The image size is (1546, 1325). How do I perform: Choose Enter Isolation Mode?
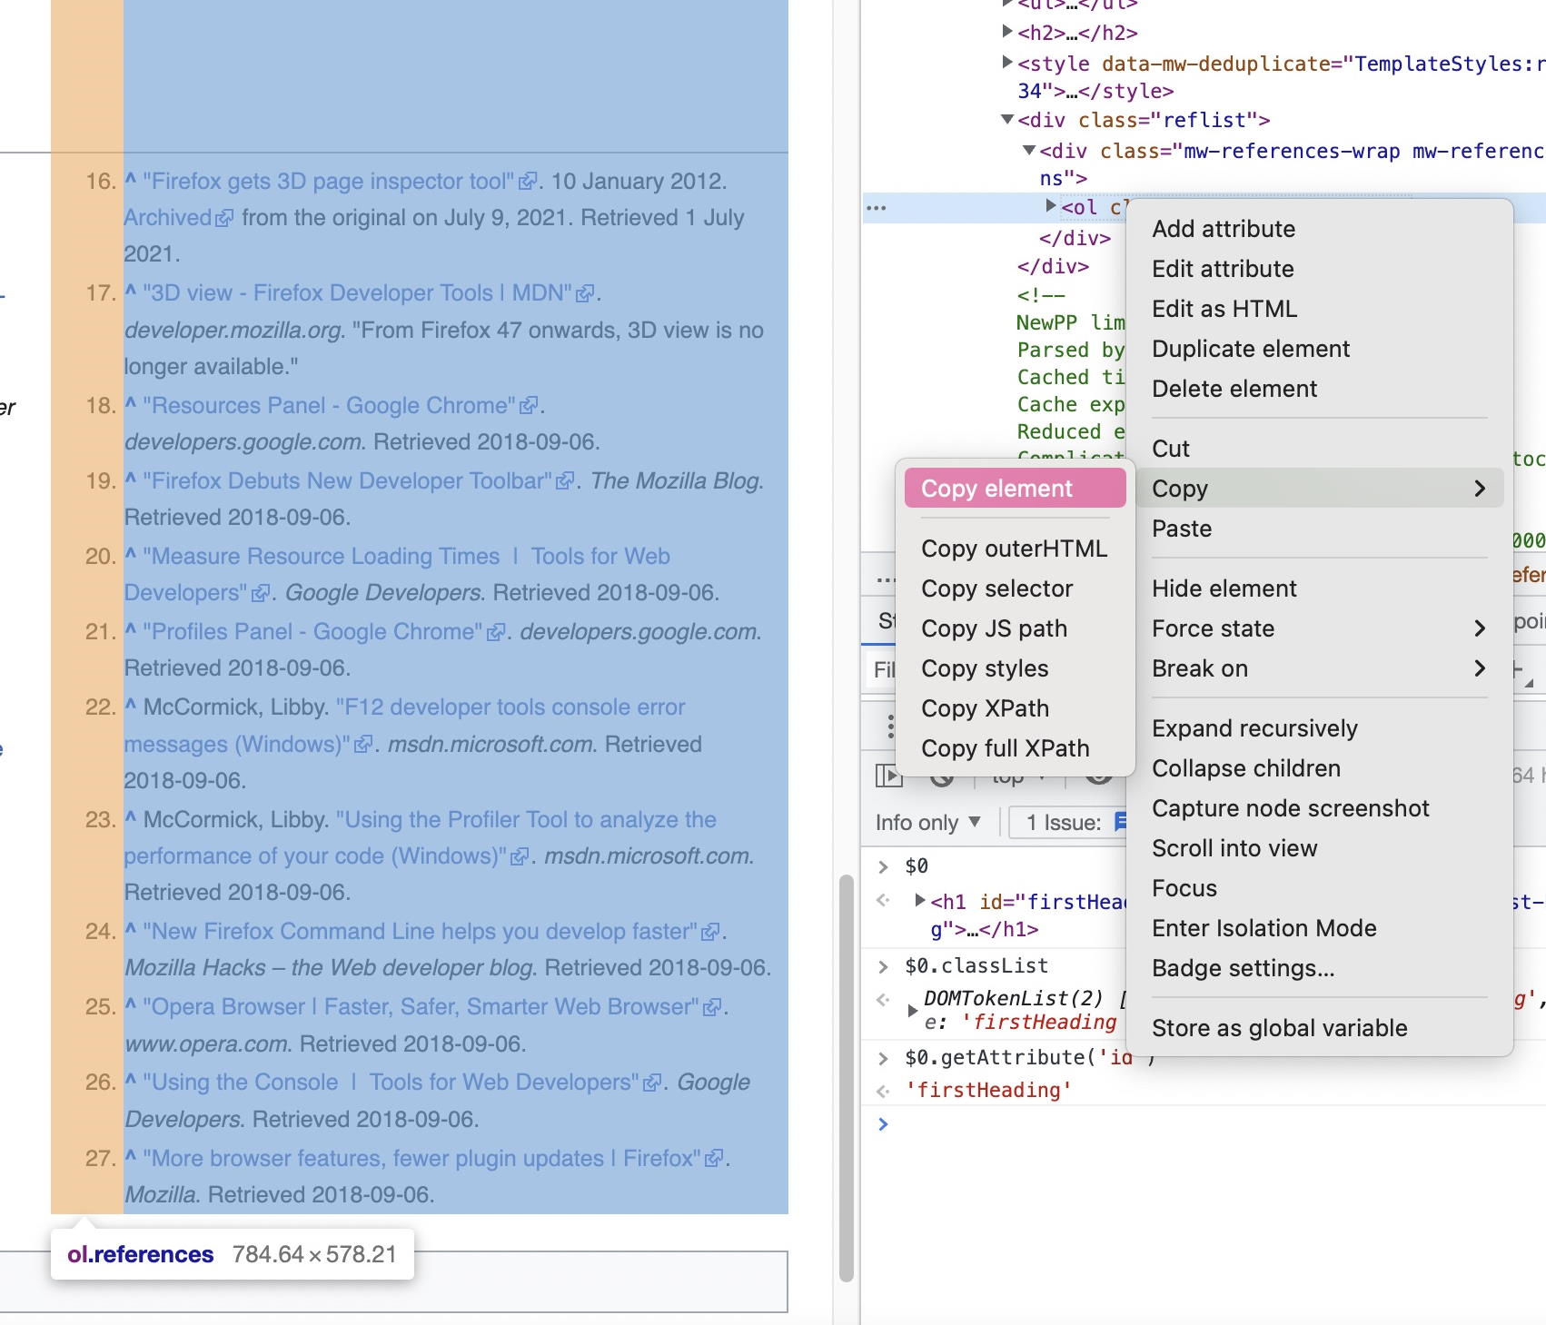pos(1319,928)
